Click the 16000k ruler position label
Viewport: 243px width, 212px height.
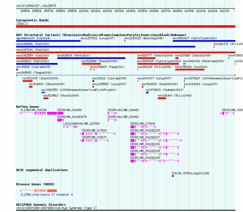click(x=84, y=11)
